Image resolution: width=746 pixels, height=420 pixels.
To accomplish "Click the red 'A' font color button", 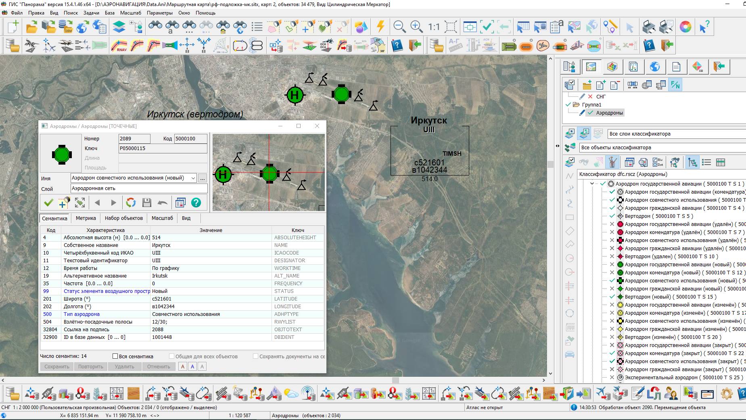I will [183, 367].
